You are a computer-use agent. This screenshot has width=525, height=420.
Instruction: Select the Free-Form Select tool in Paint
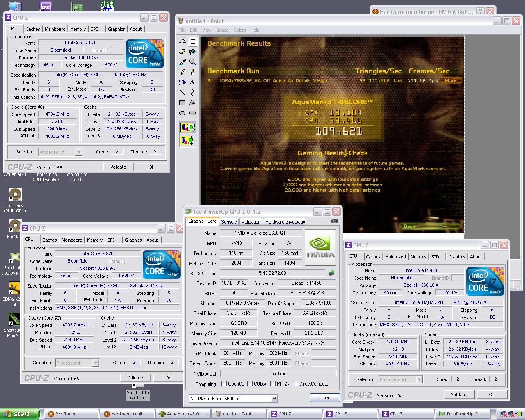pos(183,41)
